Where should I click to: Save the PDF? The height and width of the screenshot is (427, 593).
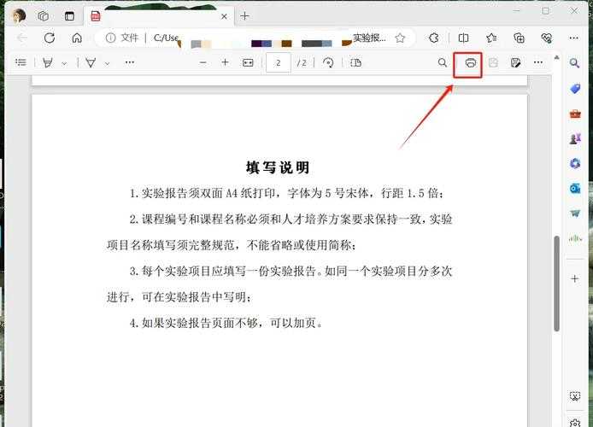(x=493, y=62)
